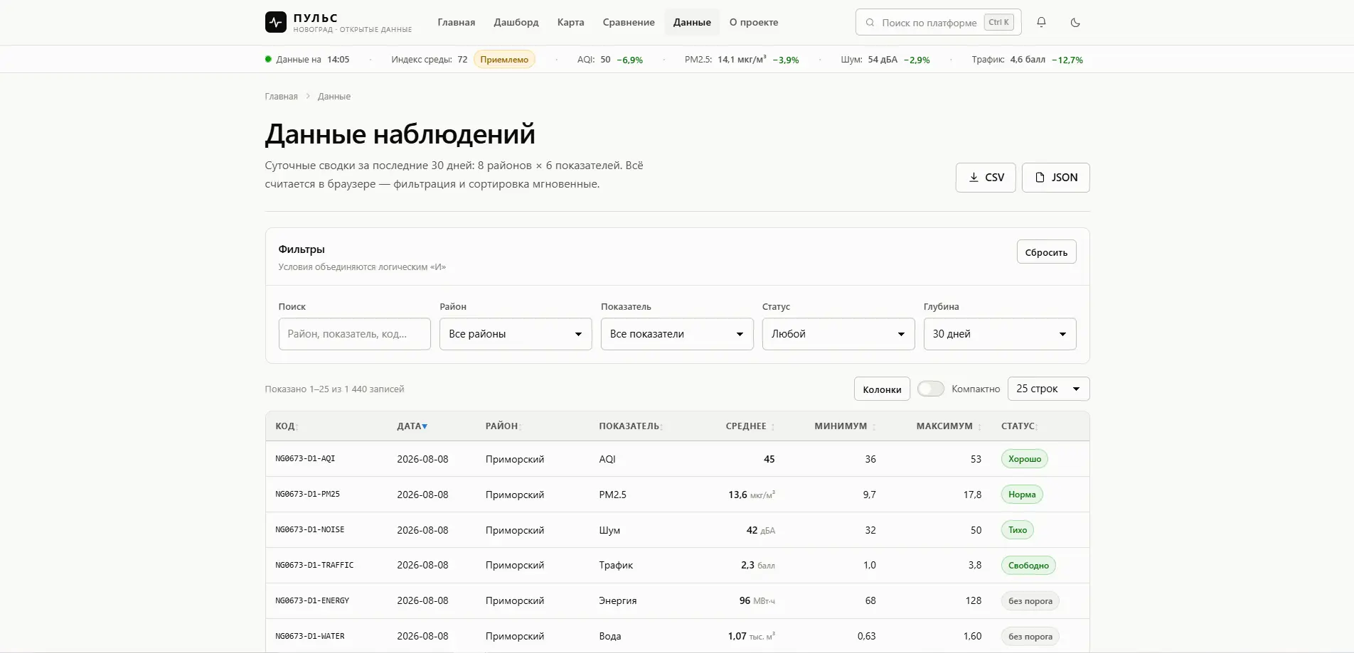Open notifications bell icon
Image resolution: width=1354 pixels, height=653 pixels.
(1041, 22)
